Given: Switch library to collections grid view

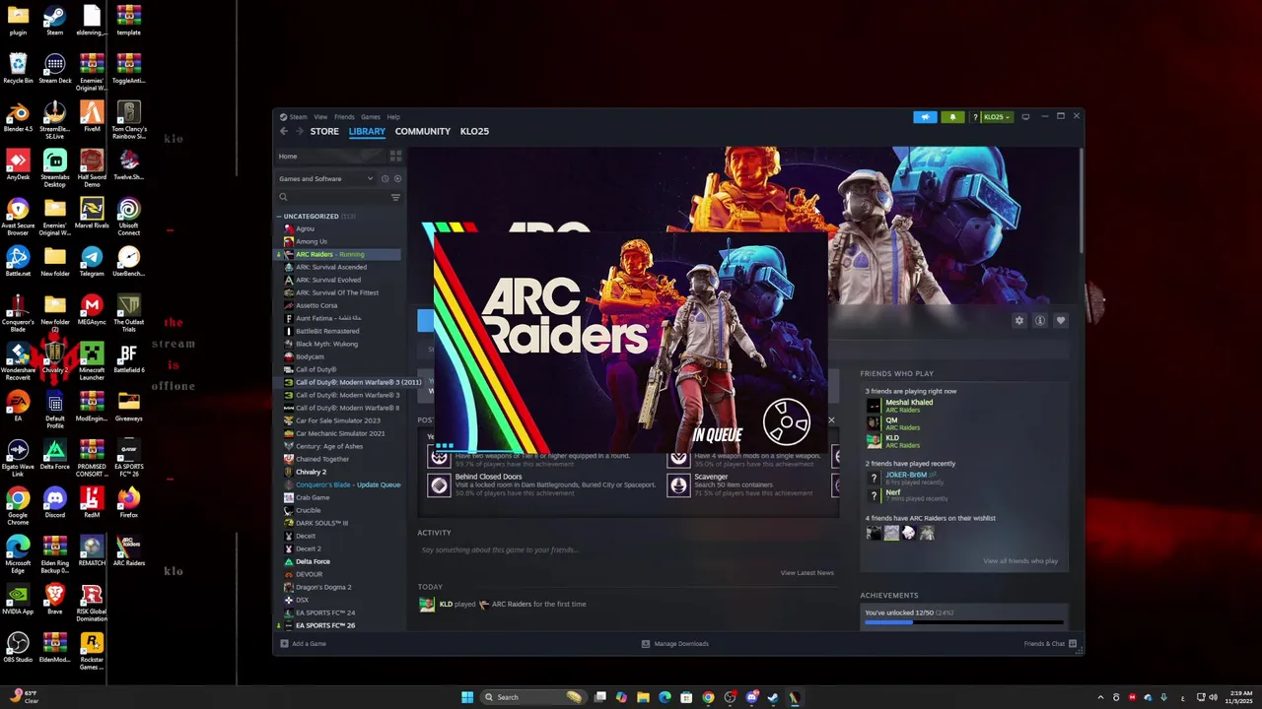Looking at the screenshot, I should pyautogui.click(x=396, y=156).
